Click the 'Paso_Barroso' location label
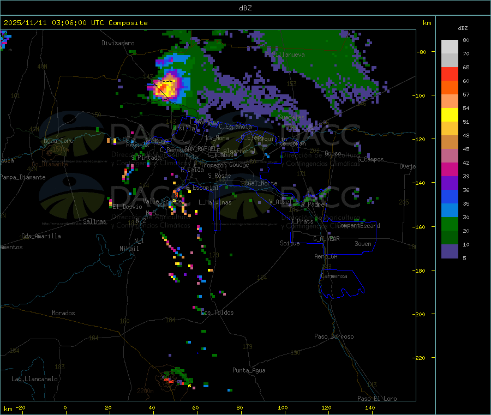Viewport: 491px width, 415px height. 334,336
